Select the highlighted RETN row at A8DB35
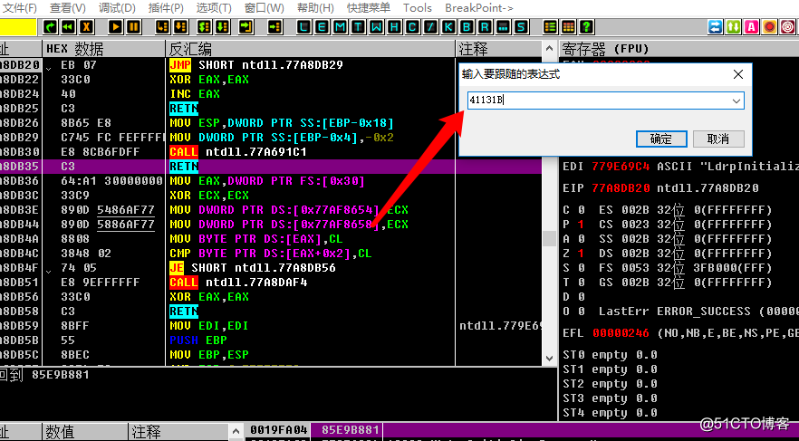 click(271, 167)
